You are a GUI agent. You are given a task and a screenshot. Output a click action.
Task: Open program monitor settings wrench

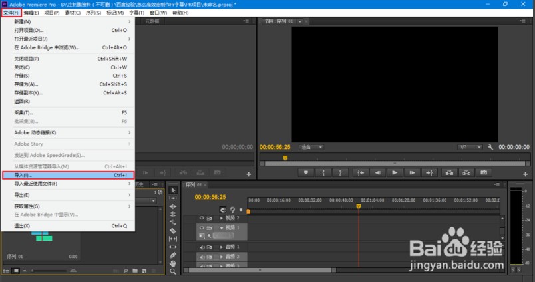(x=490, y=147)
